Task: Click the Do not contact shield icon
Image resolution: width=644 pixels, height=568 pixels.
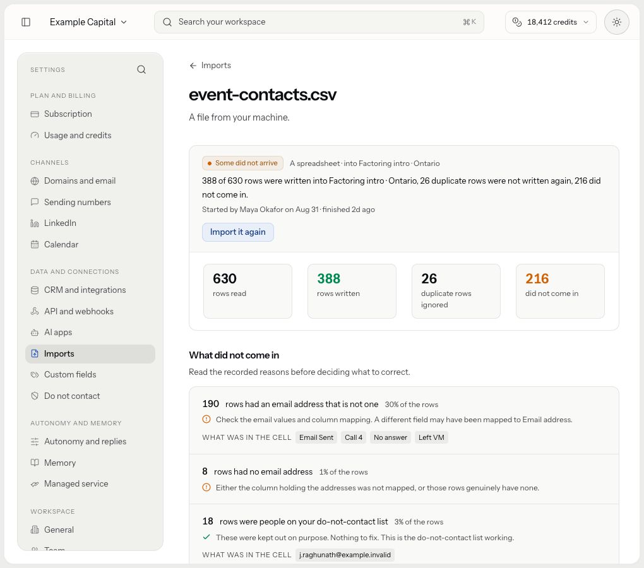Action: pyautogui.click(x=35, y=396)
